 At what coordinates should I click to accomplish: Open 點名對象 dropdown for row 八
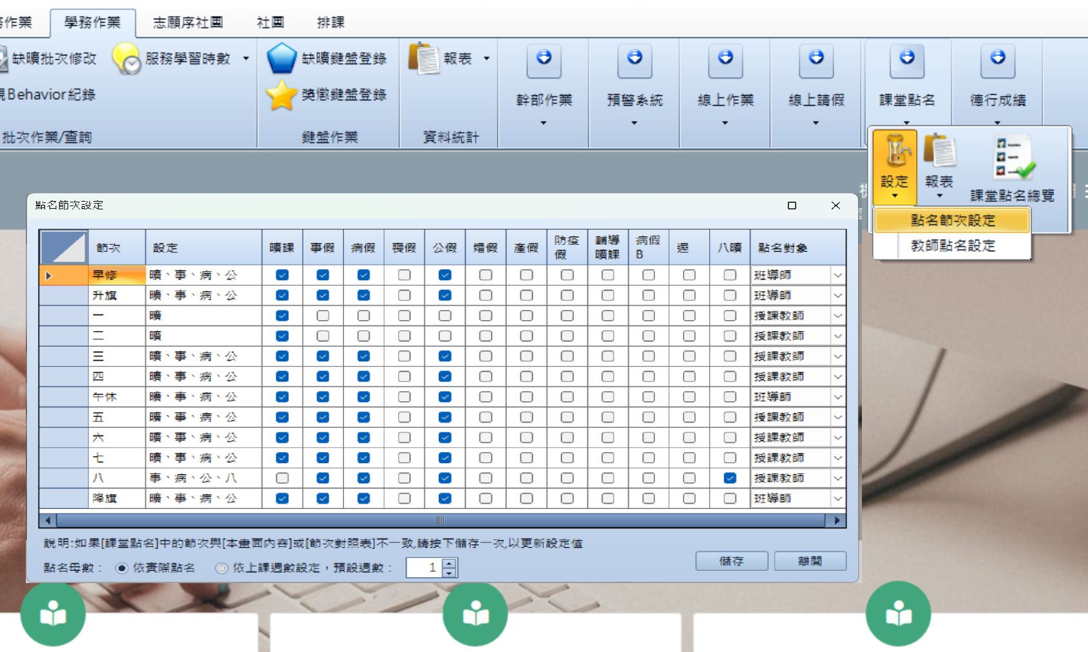pyautogui.click(x=837, y=478)
